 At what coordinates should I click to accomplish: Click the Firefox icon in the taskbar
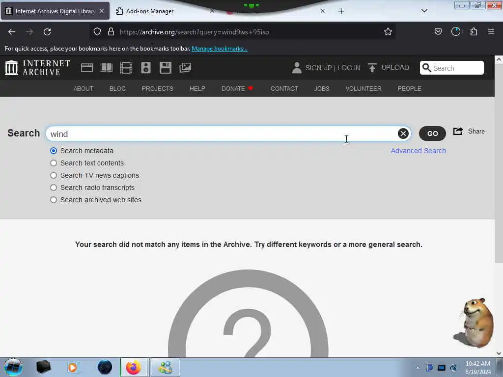click(134, 367)
